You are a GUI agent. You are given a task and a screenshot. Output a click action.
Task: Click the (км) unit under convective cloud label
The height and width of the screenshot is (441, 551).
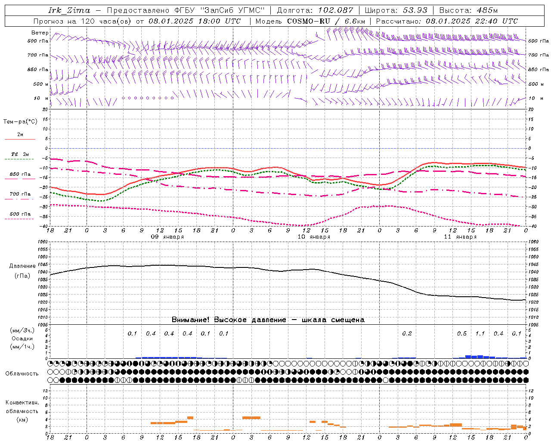click(22, 419)
